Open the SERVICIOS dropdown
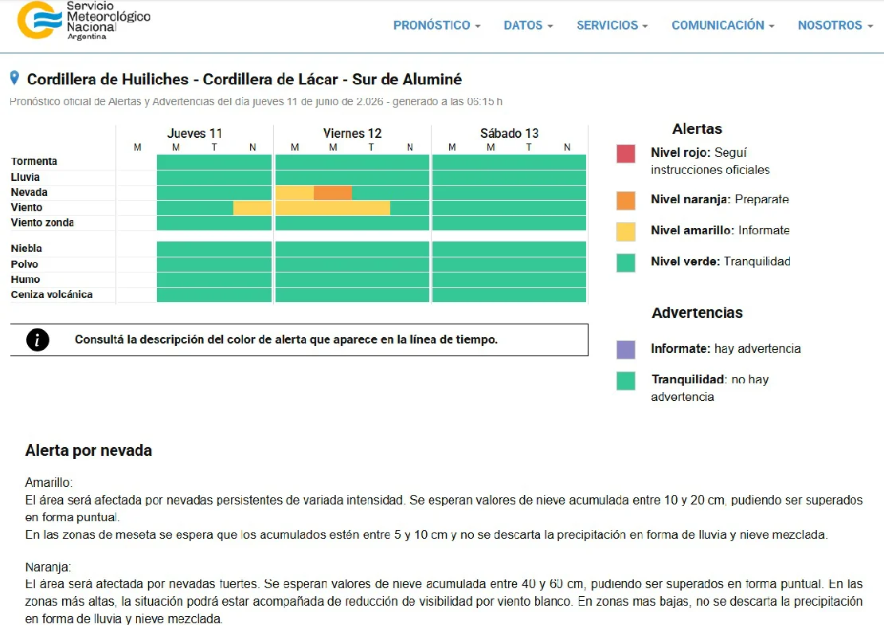The height and width of the screenshot is (632, 884). click(x=612, y=26)
